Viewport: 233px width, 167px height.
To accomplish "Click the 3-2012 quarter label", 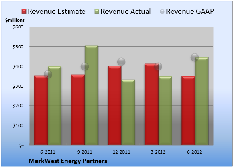I will coord(158,152).
